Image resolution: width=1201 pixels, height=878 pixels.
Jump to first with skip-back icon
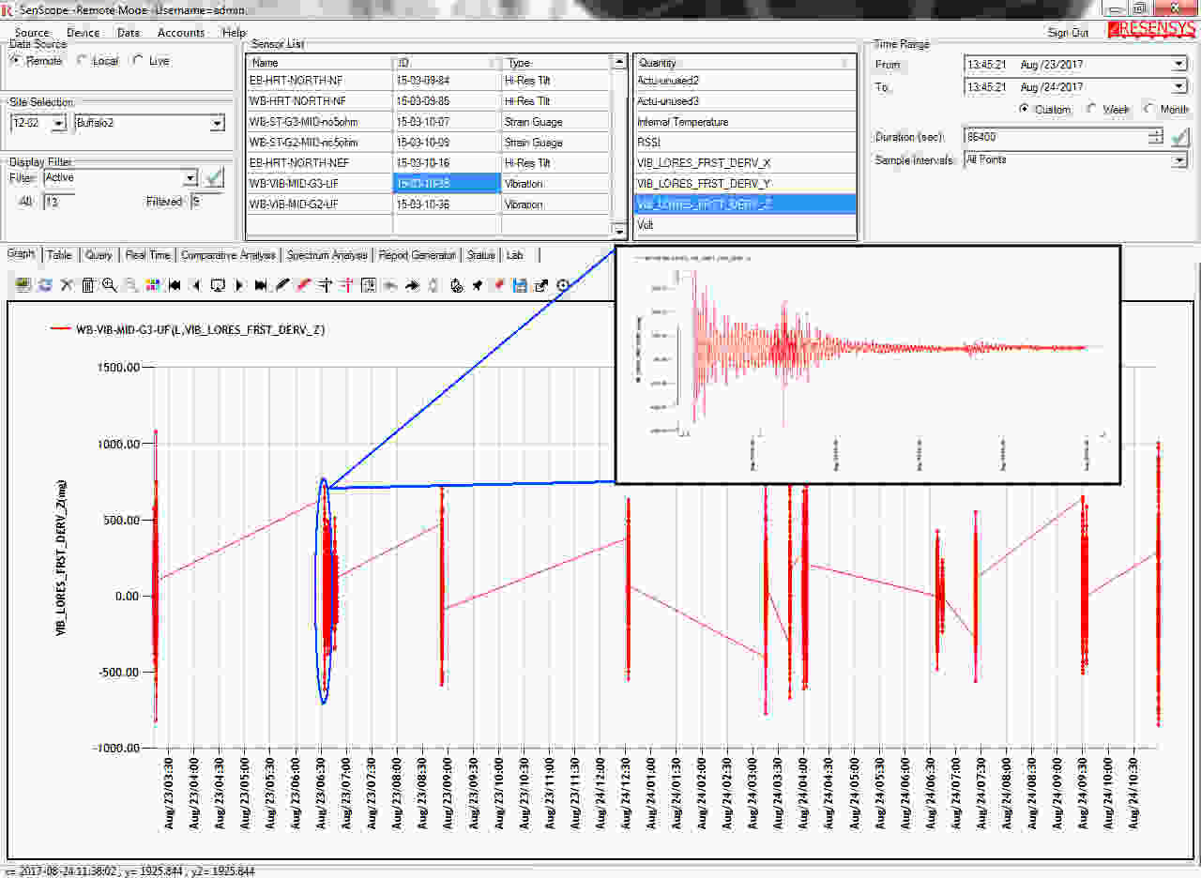tap(175, 284)
